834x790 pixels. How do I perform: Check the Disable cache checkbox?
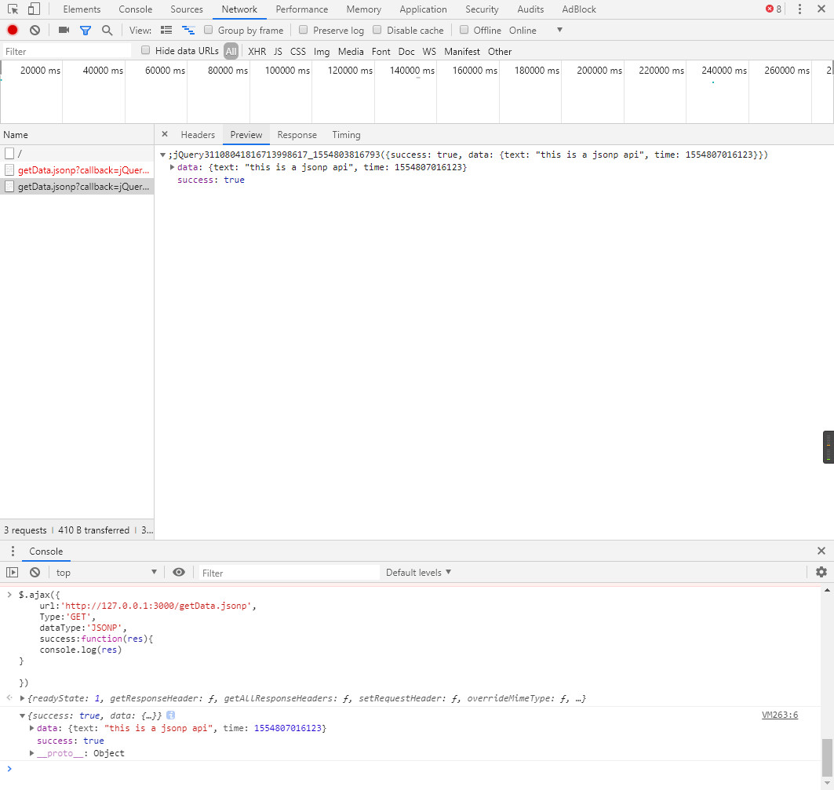point(377,30)
